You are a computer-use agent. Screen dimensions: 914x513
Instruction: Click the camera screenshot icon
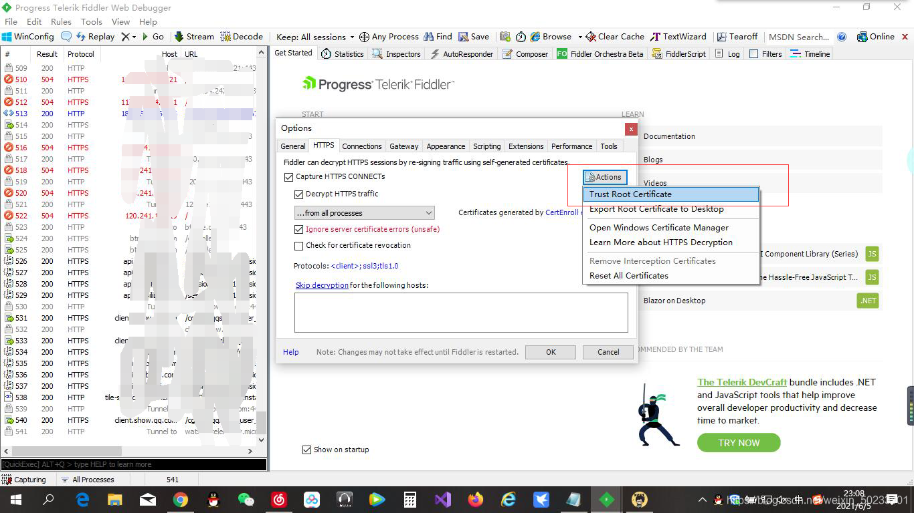click(505, 37)
